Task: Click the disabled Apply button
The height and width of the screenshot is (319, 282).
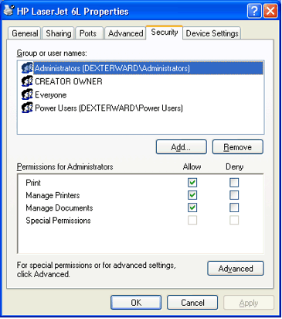Action: (249, 303)
